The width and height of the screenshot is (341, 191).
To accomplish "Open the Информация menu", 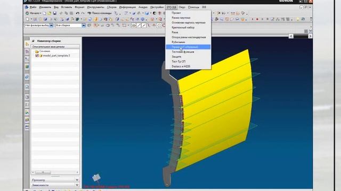I will [x=127, y=7].
